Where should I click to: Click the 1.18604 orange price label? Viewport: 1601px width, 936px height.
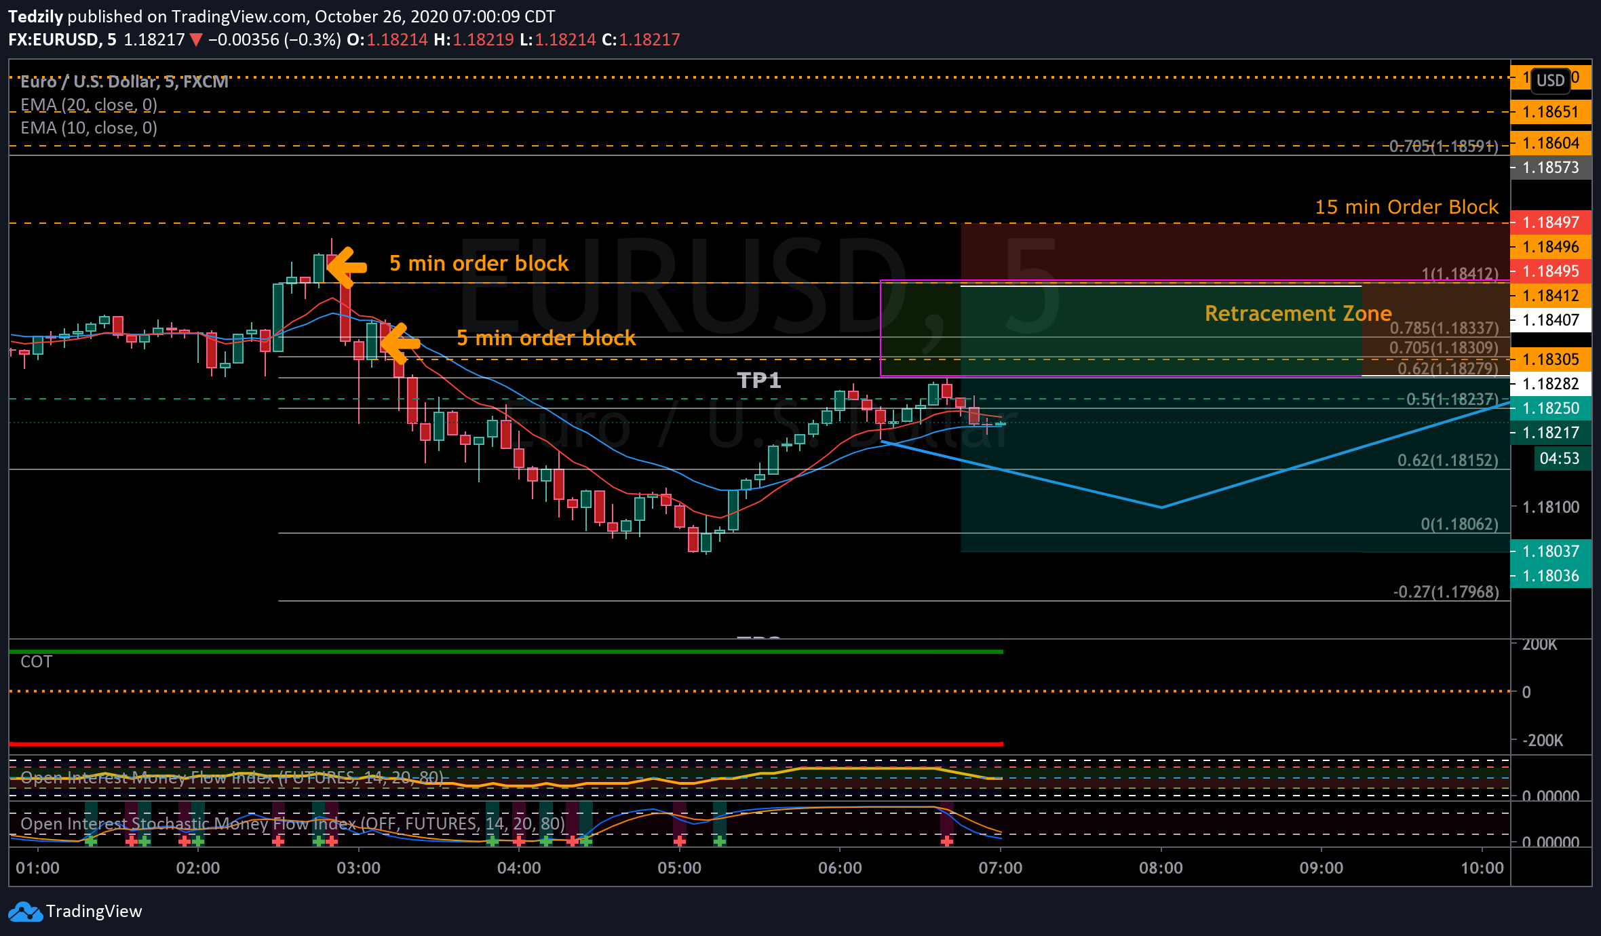coord(1551,143)
